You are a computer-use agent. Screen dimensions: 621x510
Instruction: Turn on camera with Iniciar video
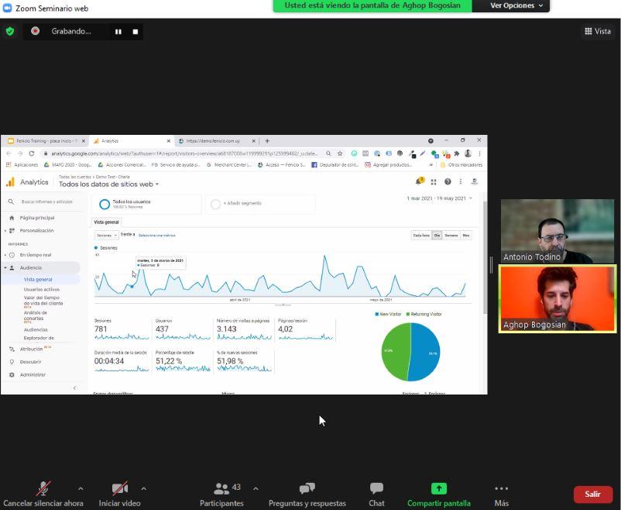click(119, 494)
